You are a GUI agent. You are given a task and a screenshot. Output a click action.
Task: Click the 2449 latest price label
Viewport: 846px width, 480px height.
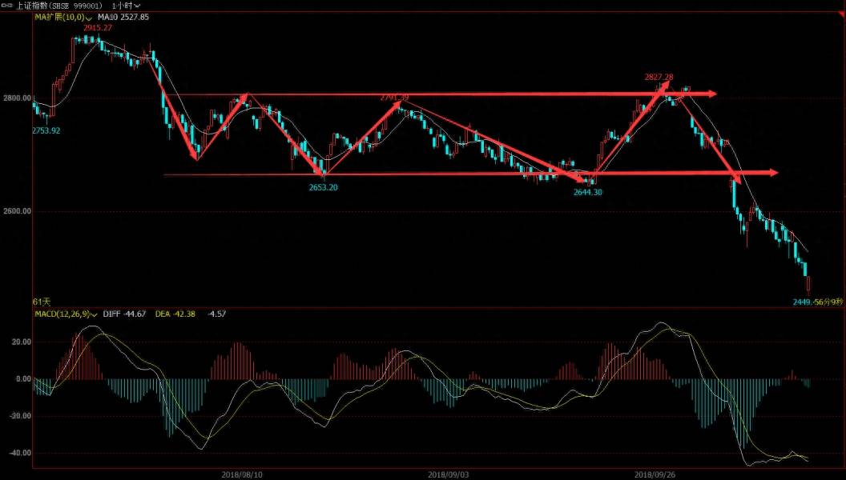click(802, 302)
